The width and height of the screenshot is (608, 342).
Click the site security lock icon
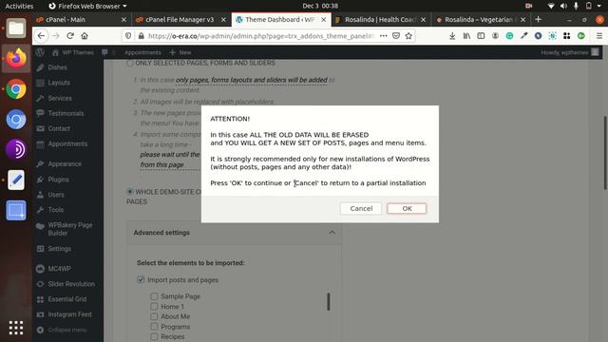click(142, 36)
